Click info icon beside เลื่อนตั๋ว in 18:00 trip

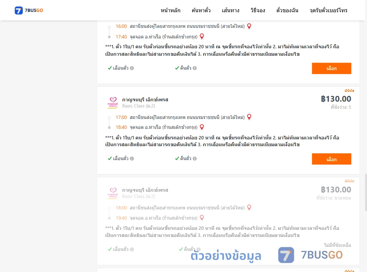click(132, 249)
